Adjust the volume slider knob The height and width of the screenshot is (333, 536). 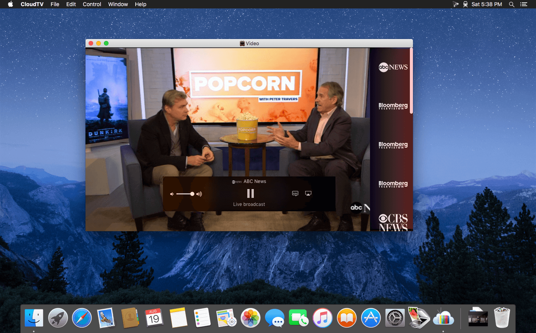(192, 194)
